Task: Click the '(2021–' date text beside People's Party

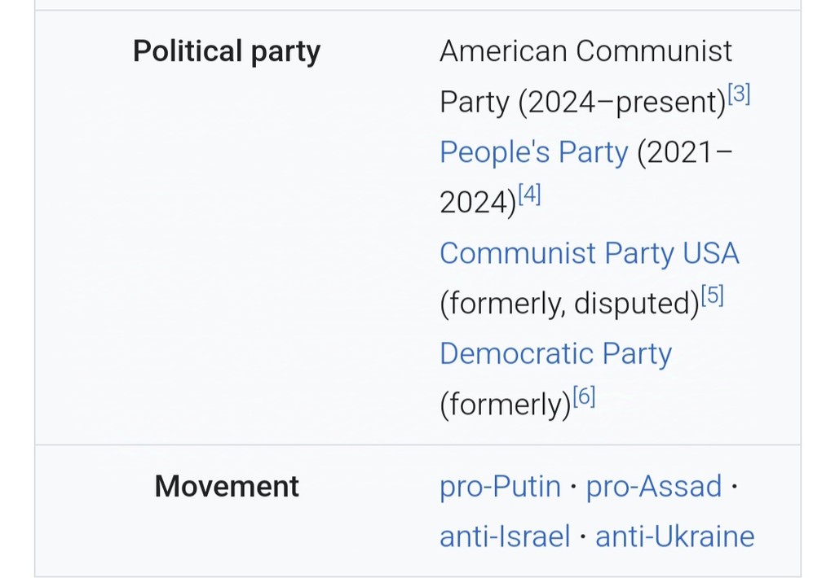Action: [684, 152]
